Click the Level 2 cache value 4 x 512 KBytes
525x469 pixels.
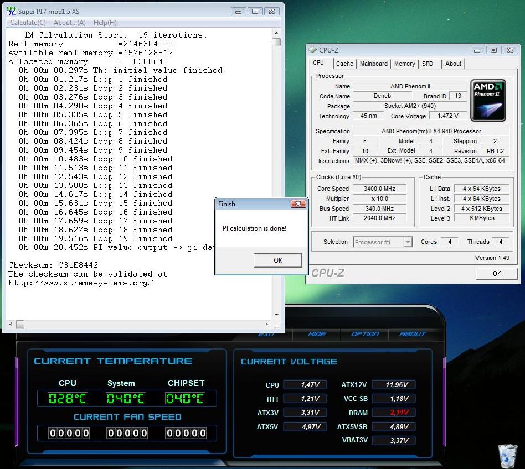click(x=482, y=209)
